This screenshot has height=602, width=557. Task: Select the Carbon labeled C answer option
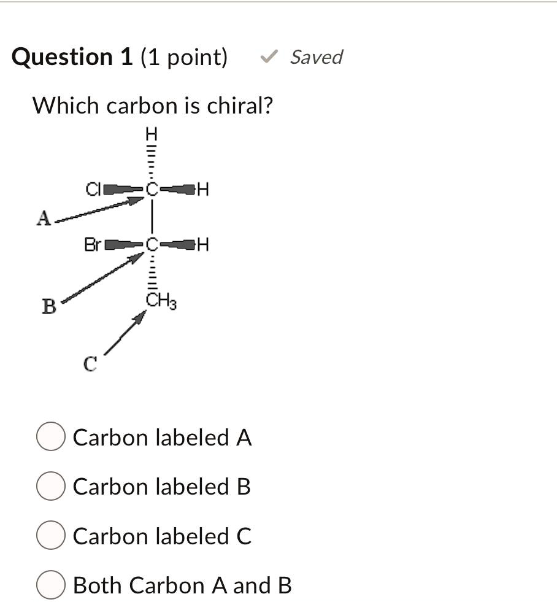50,534
